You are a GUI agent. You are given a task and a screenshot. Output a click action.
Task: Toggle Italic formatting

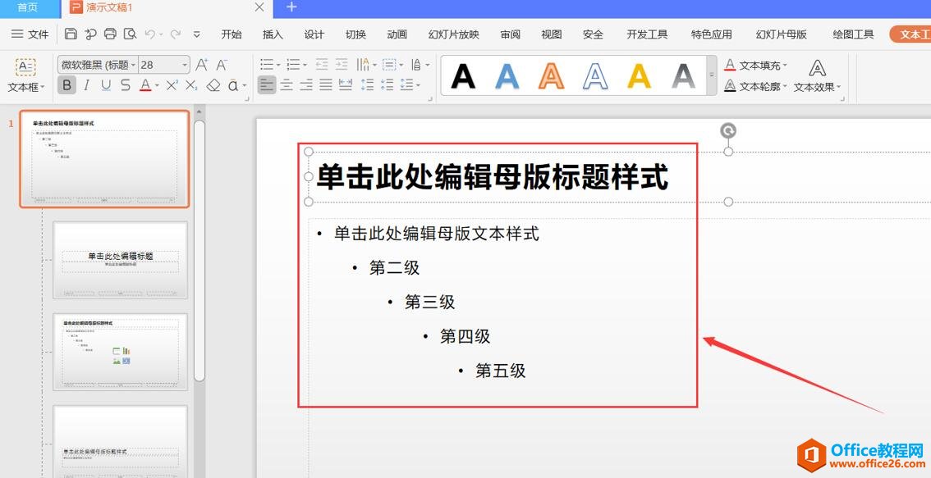87,85
